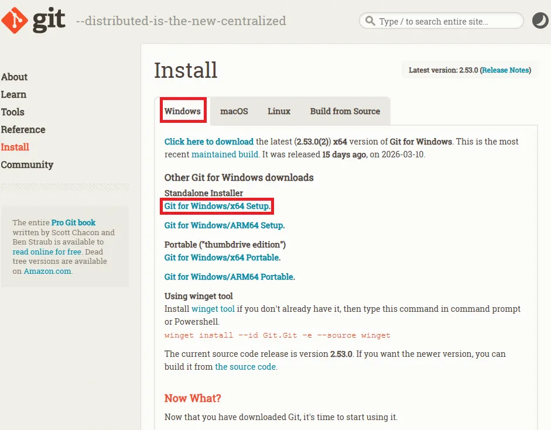Open the source code link
The width and height of the screenshot is (551, 430).
pos(245,367)
